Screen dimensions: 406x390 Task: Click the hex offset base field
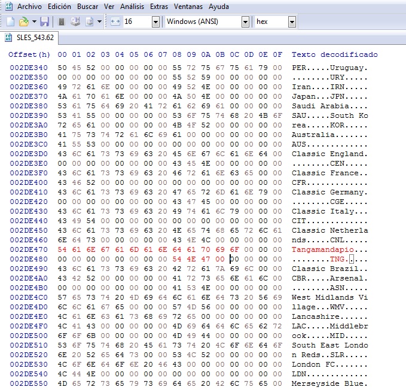coord(271,22)
